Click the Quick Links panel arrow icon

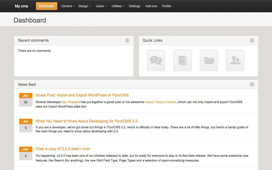point(252,40)
